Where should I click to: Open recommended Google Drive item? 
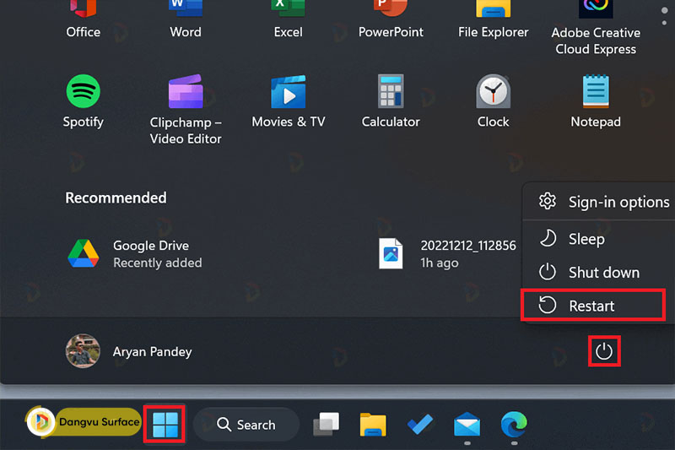(x=135, y=253)
